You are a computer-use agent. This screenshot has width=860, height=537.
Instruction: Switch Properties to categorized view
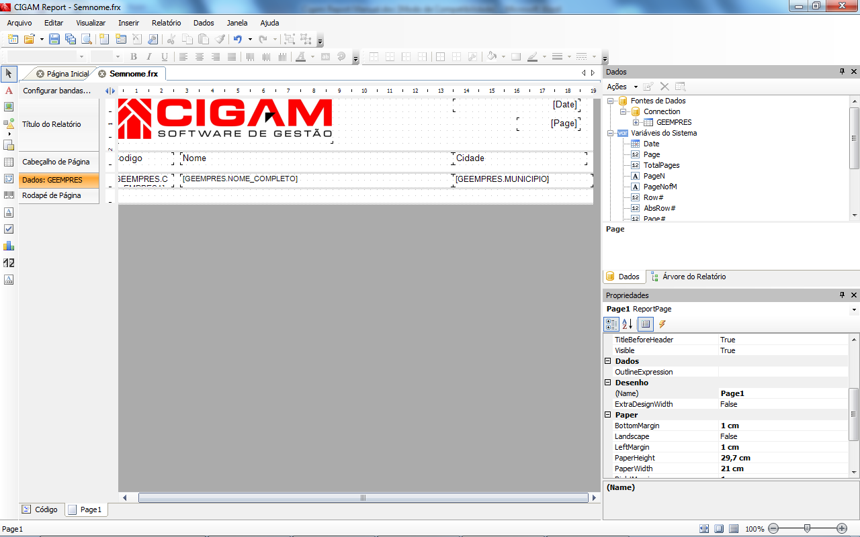click(611, 324)
